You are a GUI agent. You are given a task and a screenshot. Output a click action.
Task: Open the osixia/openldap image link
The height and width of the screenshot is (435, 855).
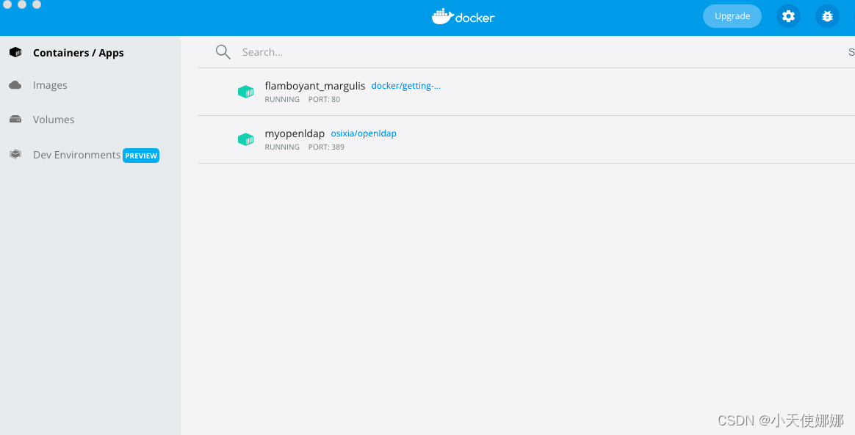[x=364, y=134]
